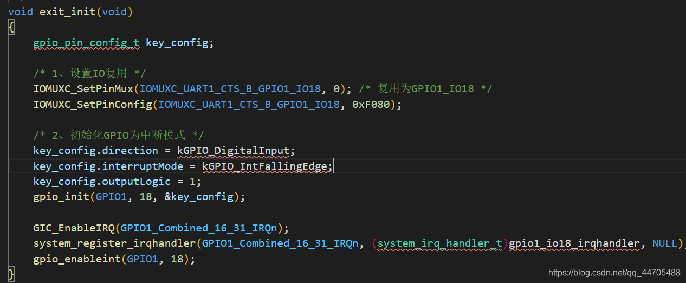Click the comment '2、初始化GPIO为中断模式'
This screenshot has height=283, width=686.
point(120,135)
